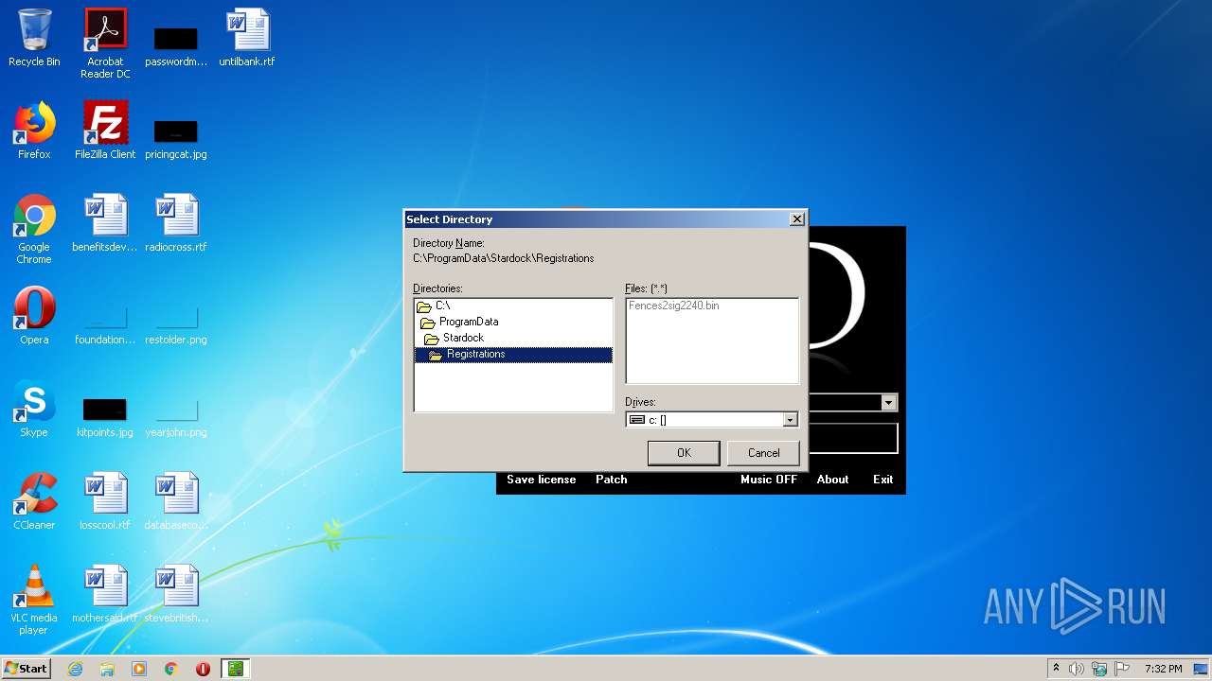The width and height of the screenshot is (1212, 681).
Task: Click Fences2sig2240.bin in the Files list
Action: tap(673, 306)
